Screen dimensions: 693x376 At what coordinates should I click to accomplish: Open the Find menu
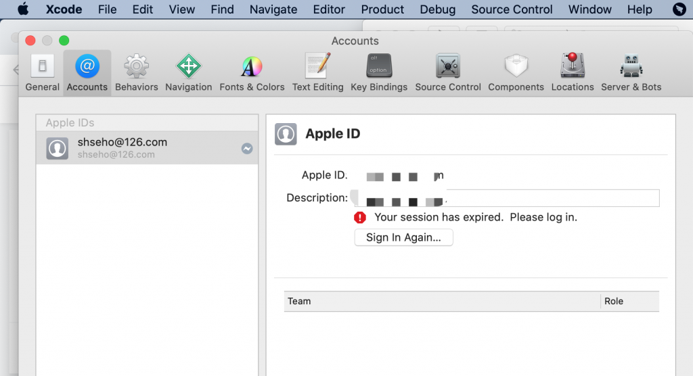click(222, 9)
